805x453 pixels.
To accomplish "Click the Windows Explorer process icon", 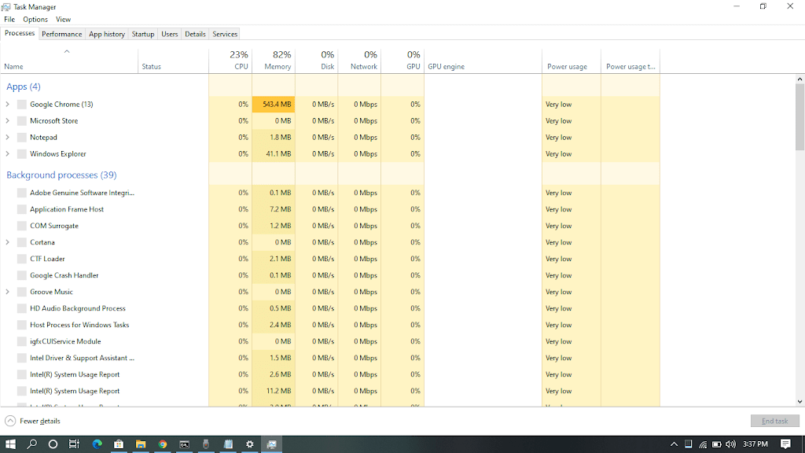I will (22, 154).
